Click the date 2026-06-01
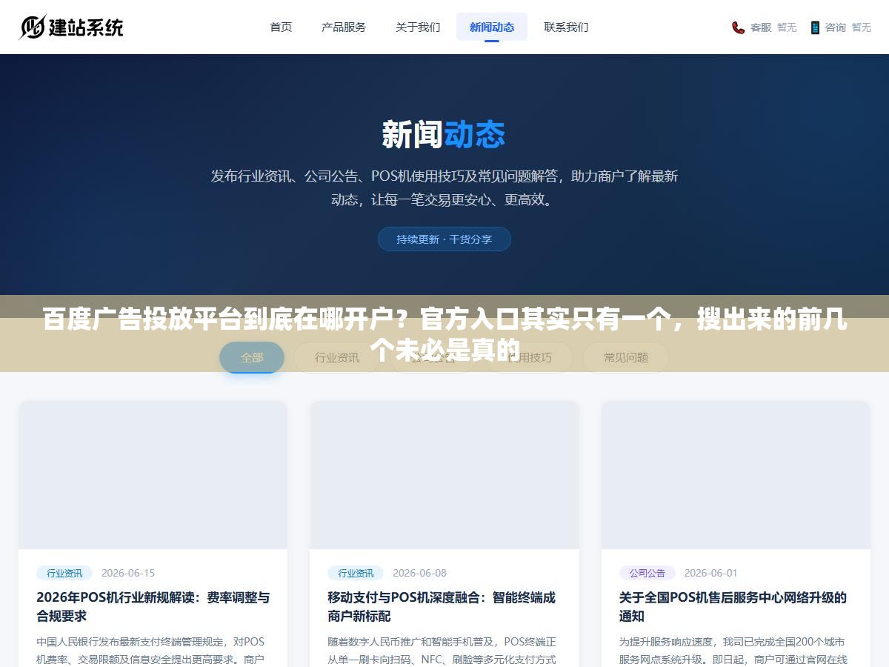Viewport: 889px width, 667px height. coord(711,573)
